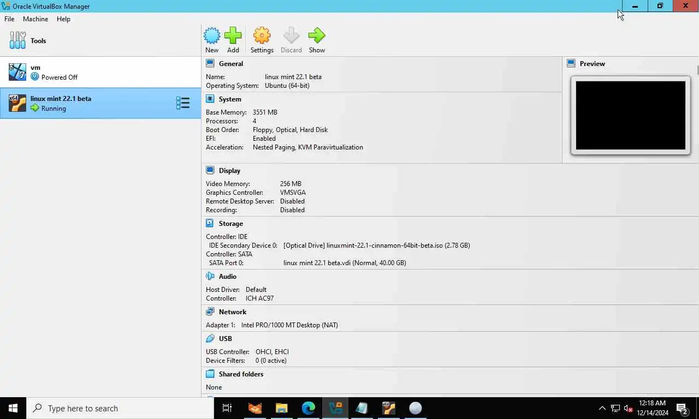
Task: Click the taskbar clock showing 12:18 AM
Action: click(652, 408)
